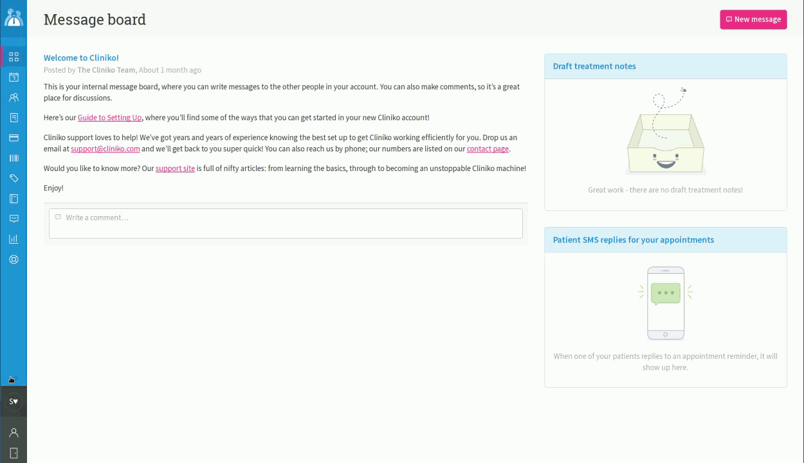Image resolution: width=804 pixels, height=463 pixels.
Task: Click the "Enjoy!" line in the post
Action: (53, 188)
